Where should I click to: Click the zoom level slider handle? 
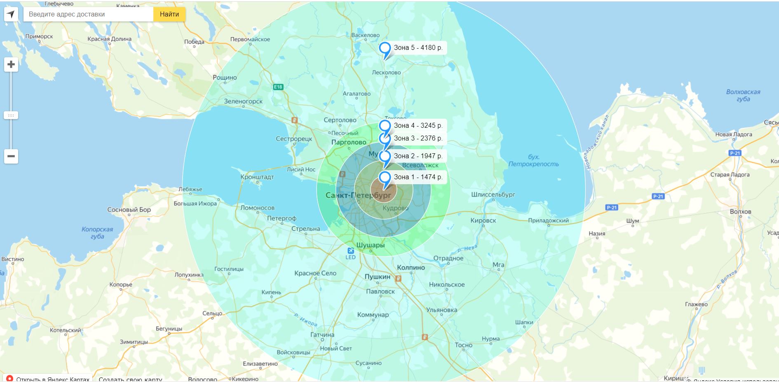point(11,115)
